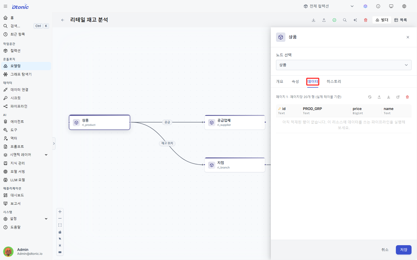Open 그래프 탐색기 in sidebar

[26, 74]
